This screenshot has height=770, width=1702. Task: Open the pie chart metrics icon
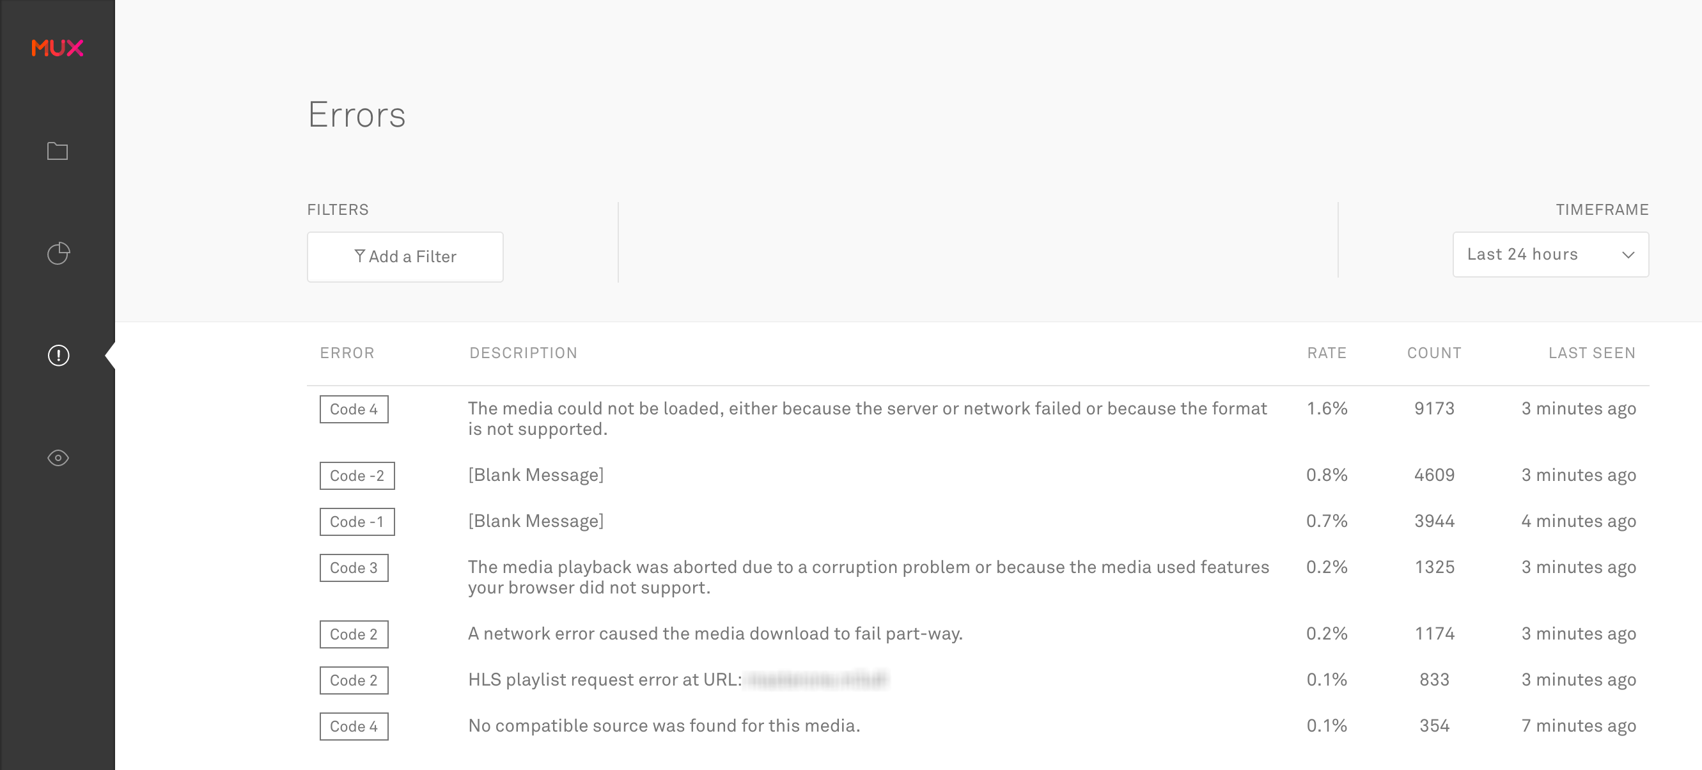pyautogui.click(x=58, y=253)
